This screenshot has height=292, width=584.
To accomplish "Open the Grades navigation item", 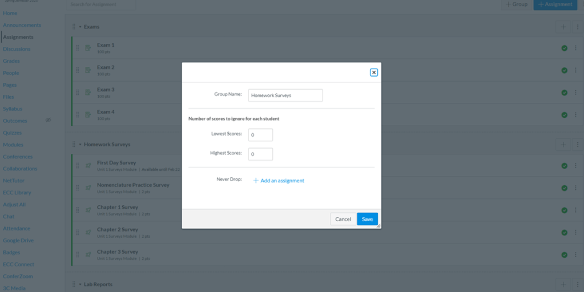I will click(11, 61).
